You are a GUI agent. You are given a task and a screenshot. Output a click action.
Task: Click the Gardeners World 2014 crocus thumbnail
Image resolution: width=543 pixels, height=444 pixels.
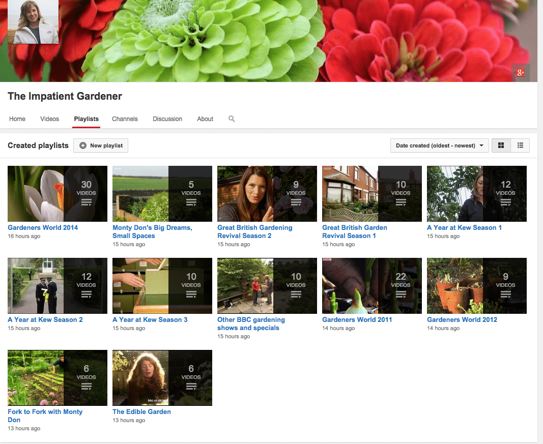tap(58, 194)
